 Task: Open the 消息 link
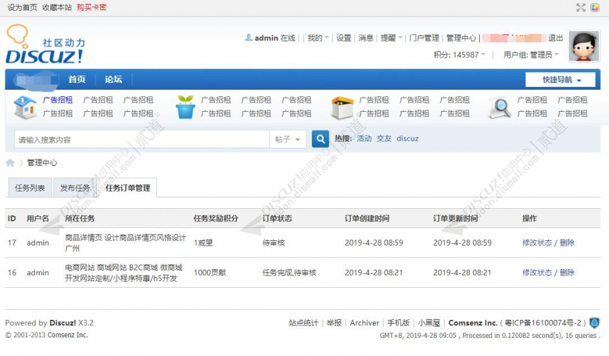tap(366, 37)
